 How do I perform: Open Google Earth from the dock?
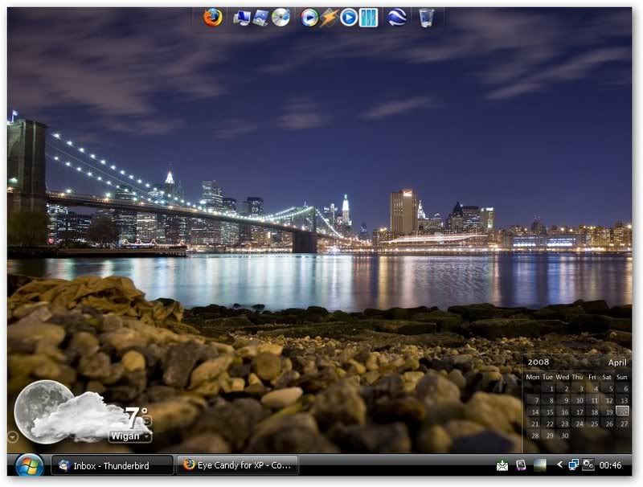coord(397,17)
